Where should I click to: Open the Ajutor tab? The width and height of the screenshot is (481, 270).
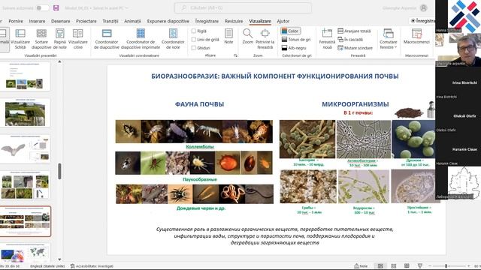[283, 21]
